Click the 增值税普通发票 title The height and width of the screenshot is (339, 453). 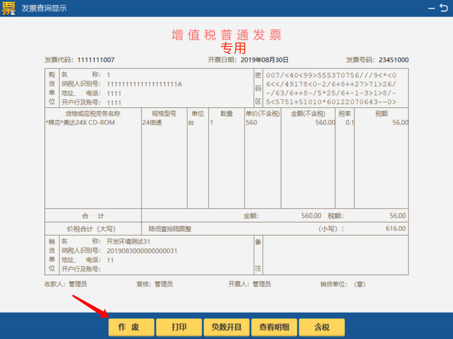(x=226, y=35)
